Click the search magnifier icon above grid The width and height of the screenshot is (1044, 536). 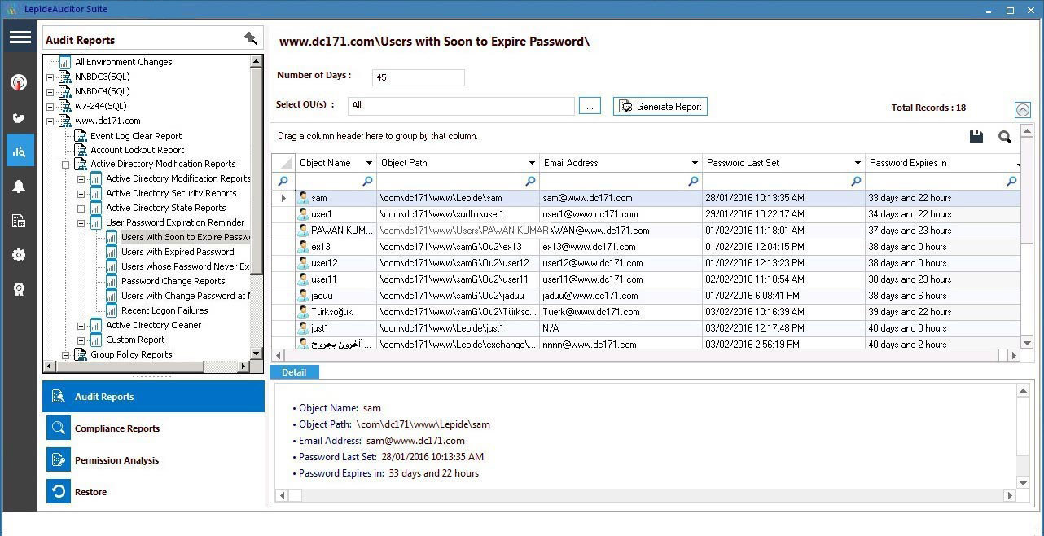(1005, 137)
